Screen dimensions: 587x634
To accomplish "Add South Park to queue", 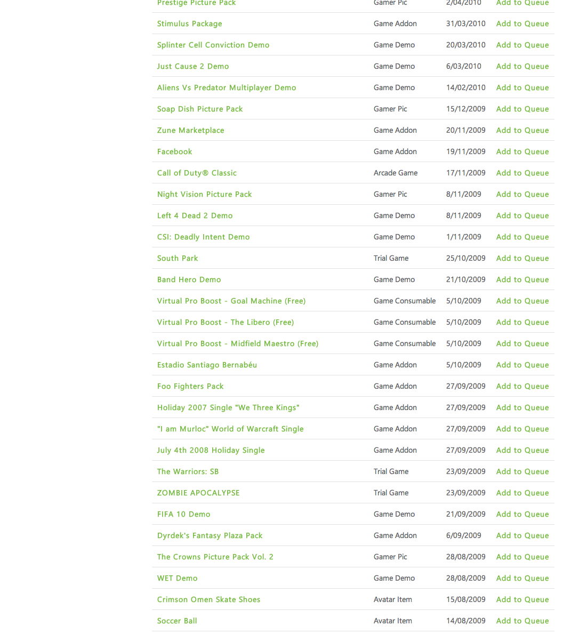I will (522, 259).
